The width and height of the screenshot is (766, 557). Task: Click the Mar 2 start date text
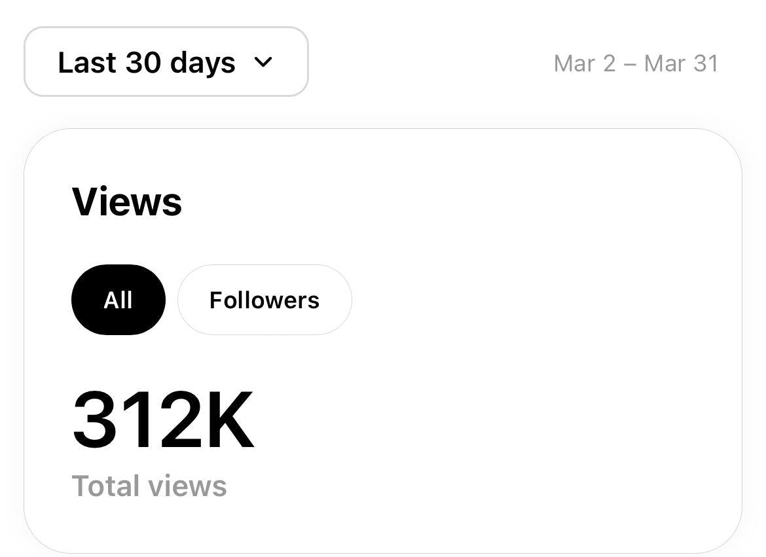pyautogui.click(x=585, y=63)
